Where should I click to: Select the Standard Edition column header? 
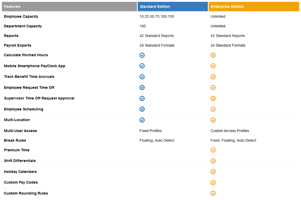point(173,7)
